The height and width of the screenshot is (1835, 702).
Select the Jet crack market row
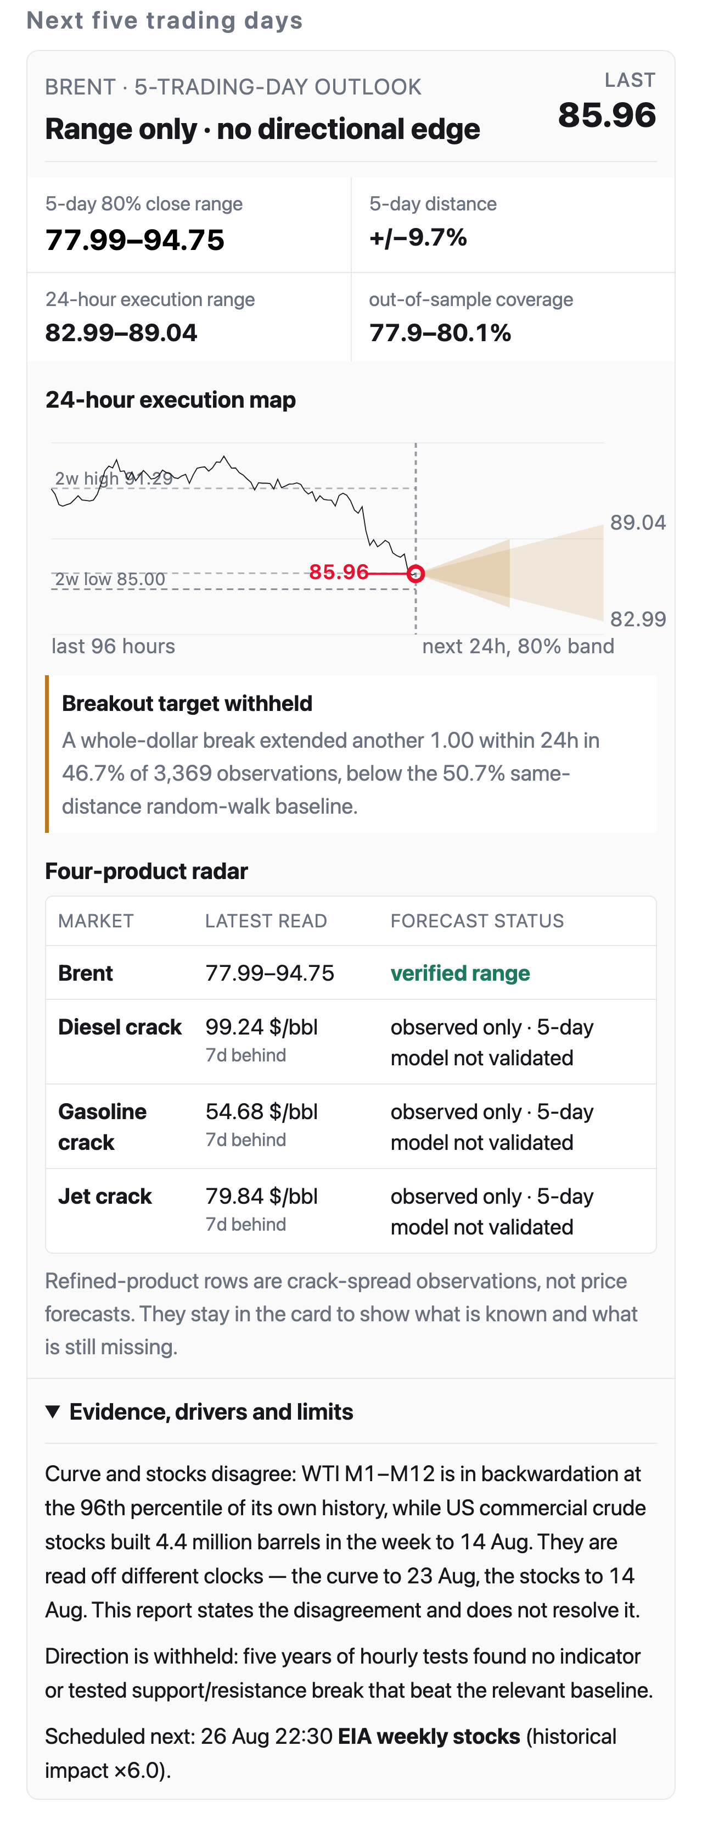coord(351,1210)
